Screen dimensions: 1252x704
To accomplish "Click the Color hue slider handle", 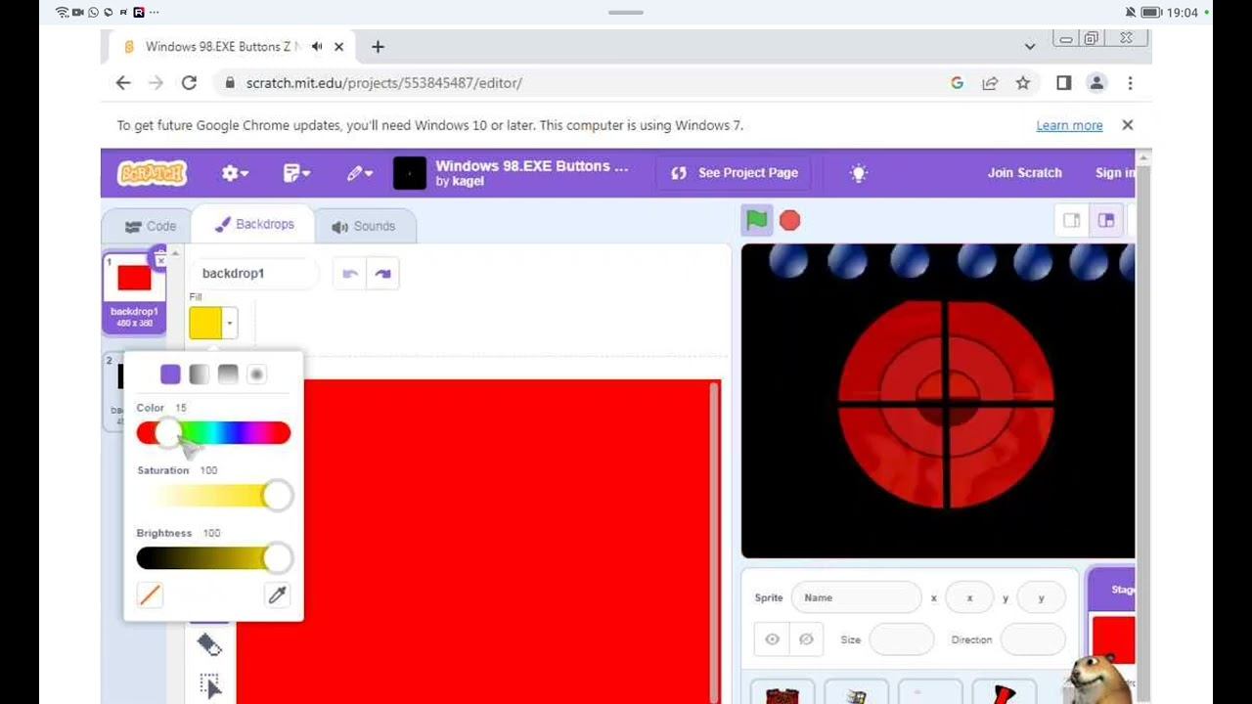I will tap(168, 433).
